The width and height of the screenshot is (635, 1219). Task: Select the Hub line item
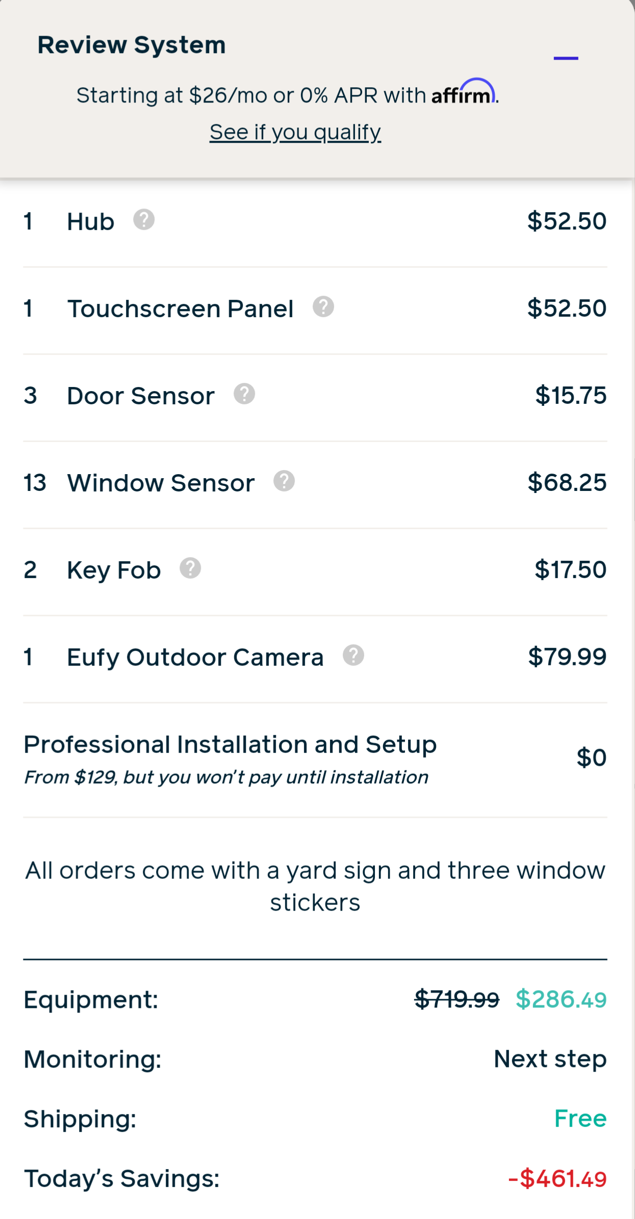[x=91, y=222]
